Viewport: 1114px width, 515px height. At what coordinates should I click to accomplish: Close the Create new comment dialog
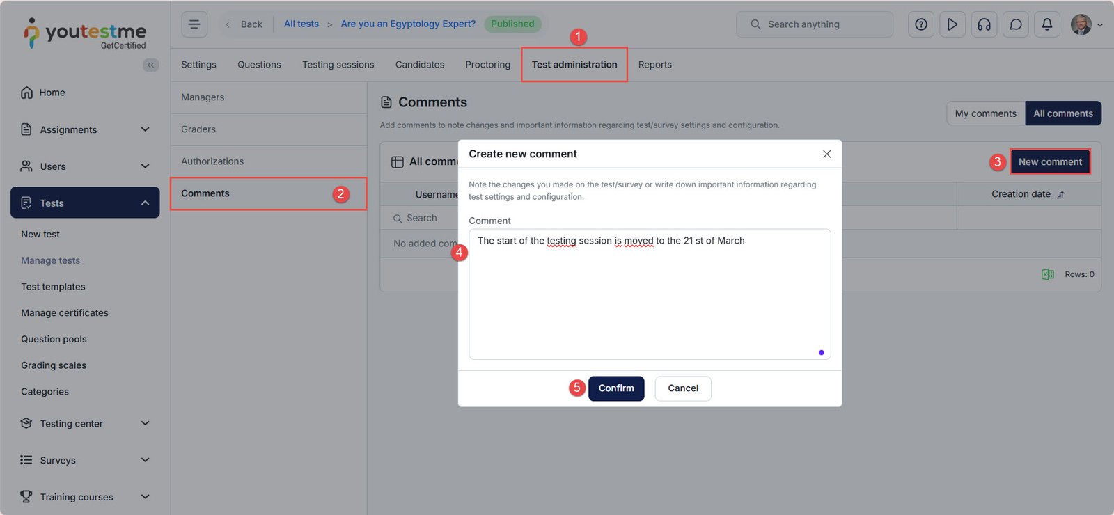pyautogui.click(x=826, y=154)
